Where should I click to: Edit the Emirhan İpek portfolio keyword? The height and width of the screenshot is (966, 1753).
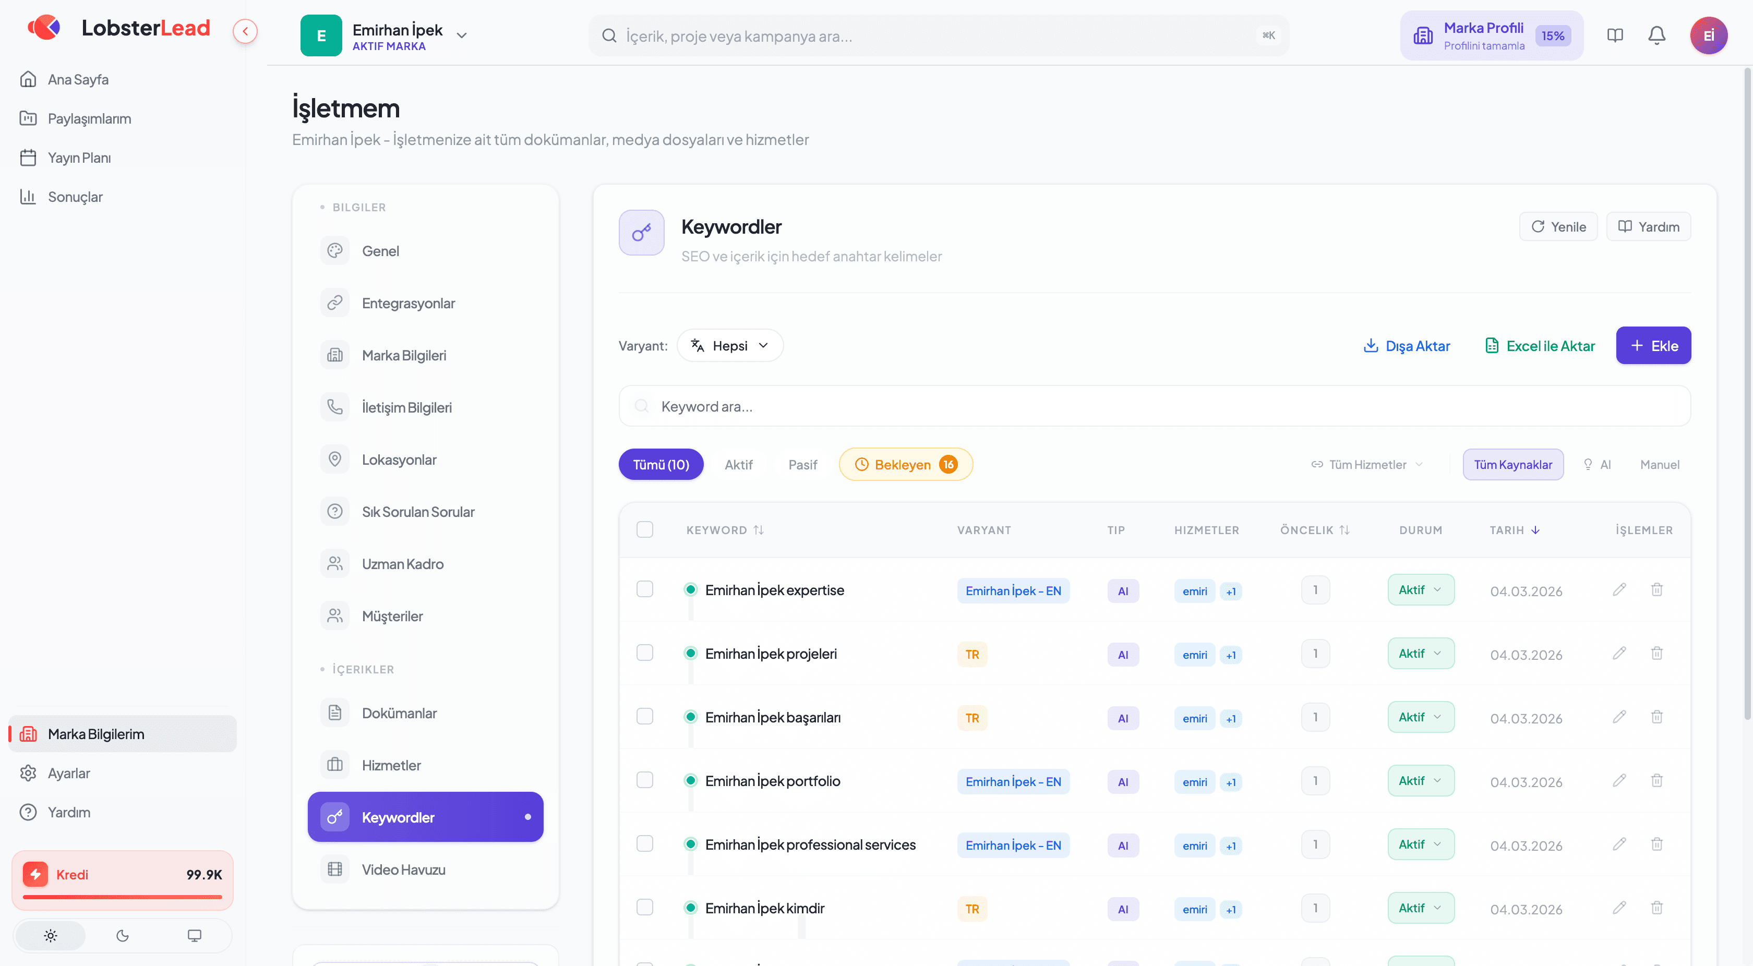pos(1619,780)
